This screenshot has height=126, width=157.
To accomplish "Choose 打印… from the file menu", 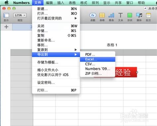I will click(x=56, y=90).
